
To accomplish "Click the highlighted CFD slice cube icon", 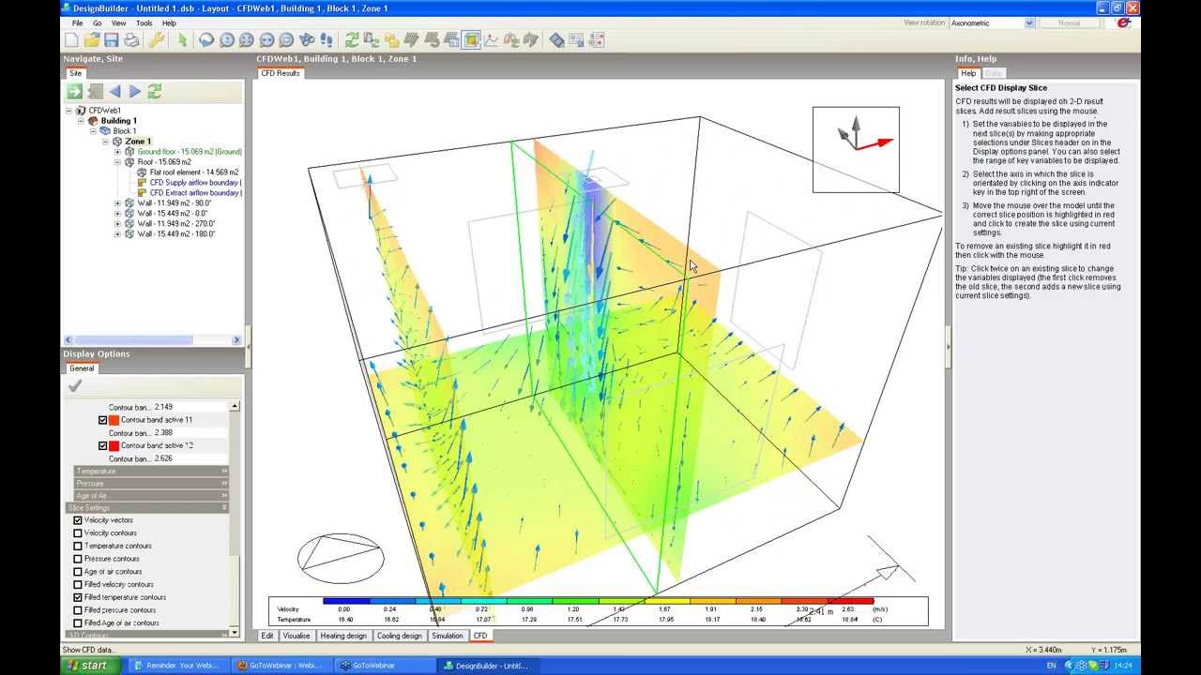I will [471, 40].
